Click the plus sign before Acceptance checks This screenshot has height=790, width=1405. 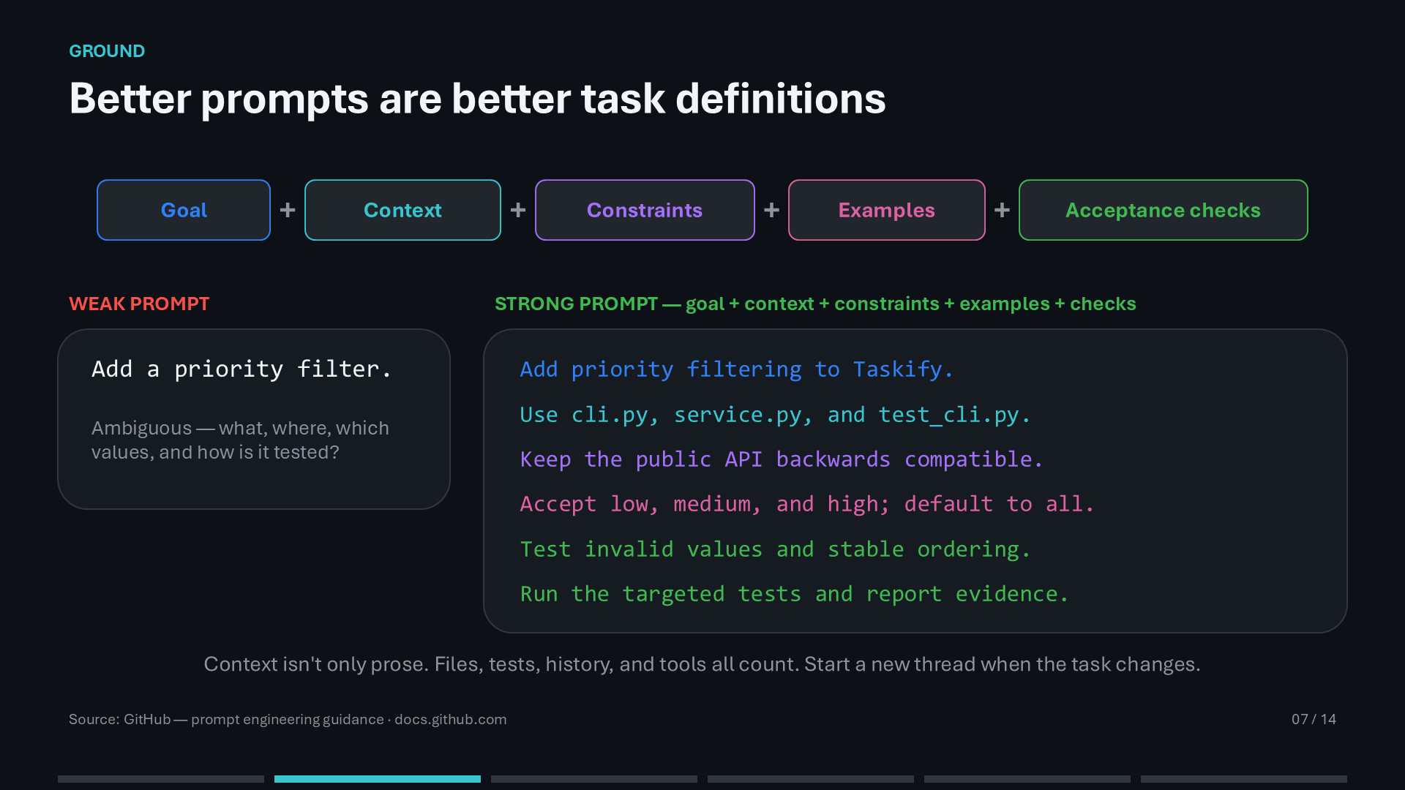(1002, 210)
